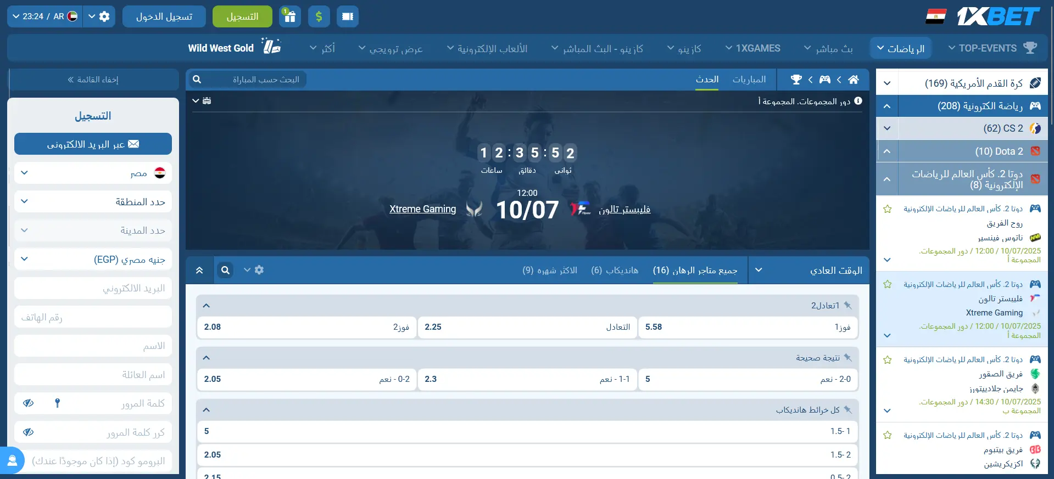Viewport: 1054px width, 479px height.
Task: Open the 1XGAMES menu
Action: coord(752,48)
